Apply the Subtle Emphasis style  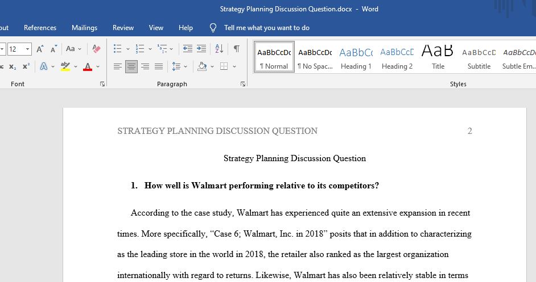(x=518, y=57)
